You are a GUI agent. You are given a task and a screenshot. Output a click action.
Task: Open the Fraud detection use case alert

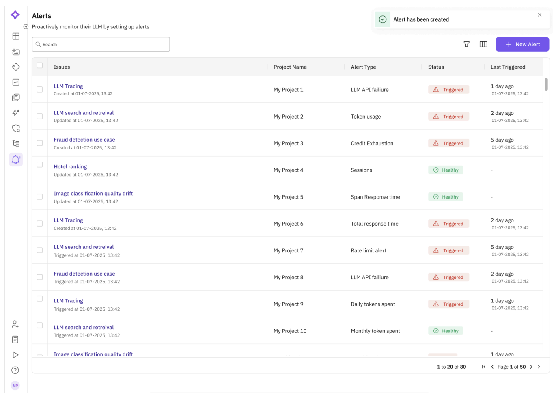pos(84,139)
